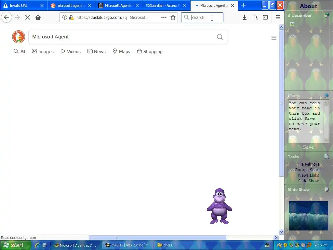Launch Internet Explorer from quick launch
This screenshot has width=333, height=250.
(37, 245)
